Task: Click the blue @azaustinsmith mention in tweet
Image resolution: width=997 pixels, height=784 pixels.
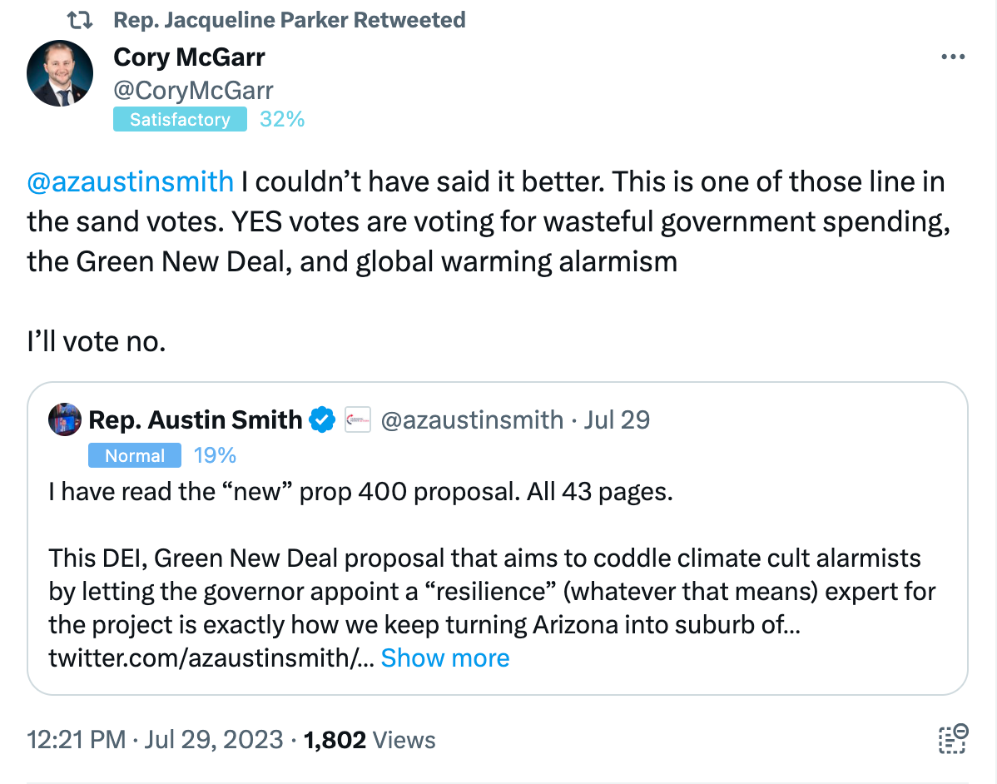Action: coord(131,181)
